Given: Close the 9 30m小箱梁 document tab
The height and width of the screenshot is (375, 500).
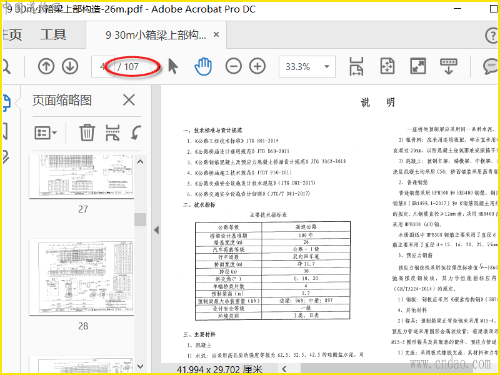Looking at the screenshot, I should pyautogui.click(x=216, y=34).
